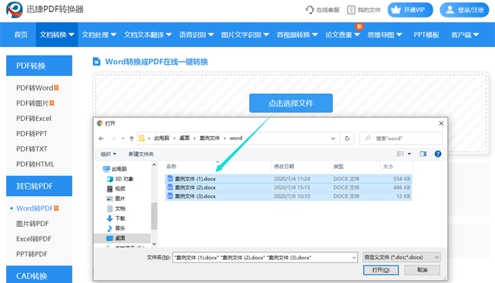Screen dimensions: 495x283
Task: Open PDF转PPT in the sidebar
Action: click(31, 133)
